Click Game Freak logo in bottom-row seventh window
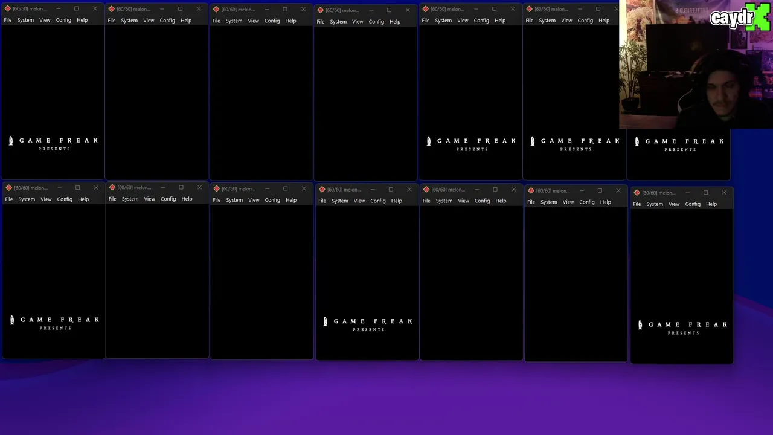 tap(683, 327)
